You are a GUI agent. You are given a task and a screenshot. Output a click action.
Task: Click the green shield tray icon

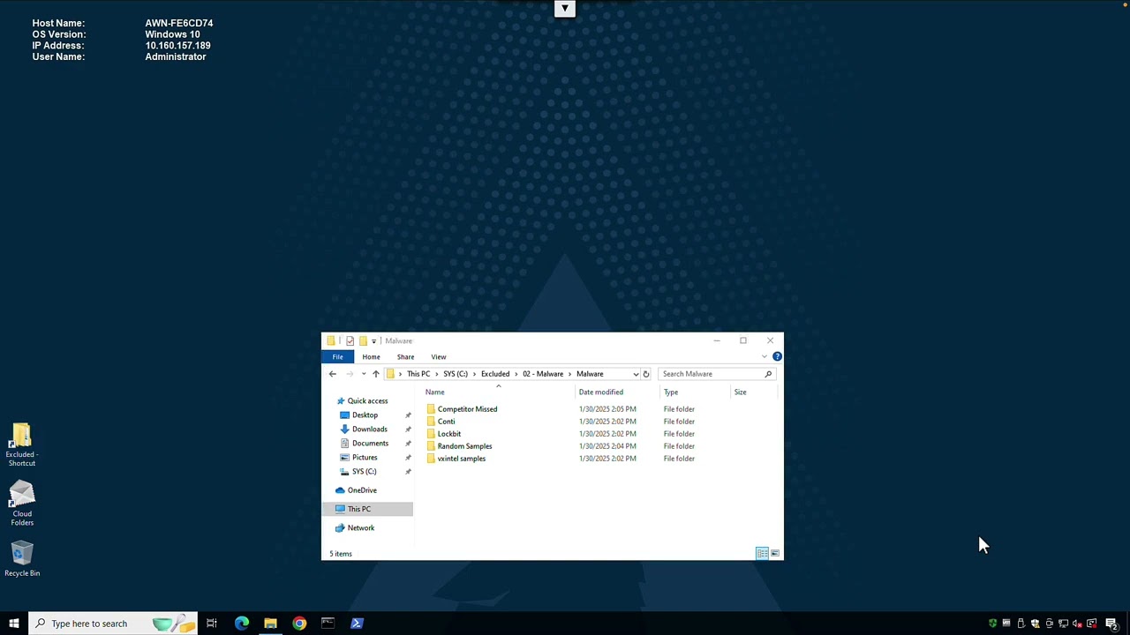point(992,624)
